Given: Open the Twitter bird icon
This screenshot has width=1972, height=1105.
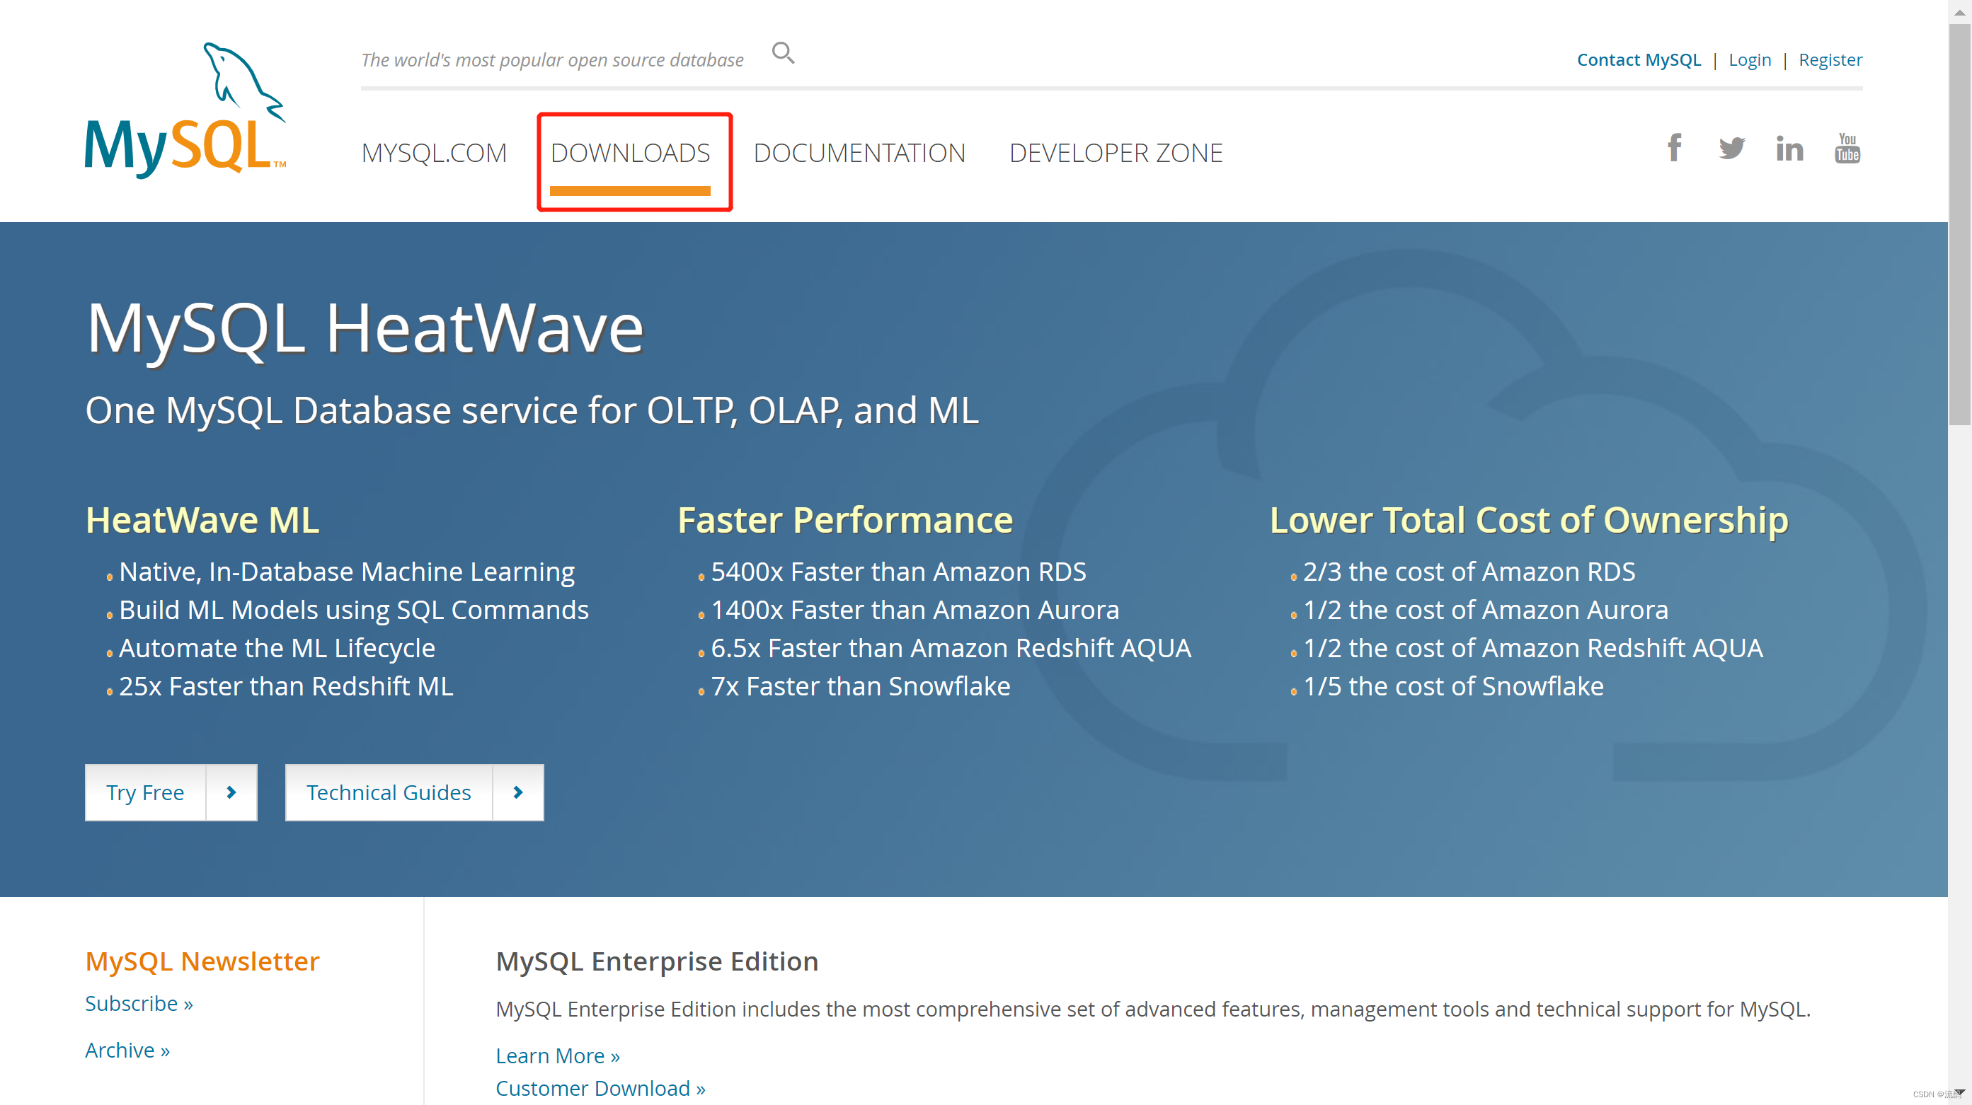Looking at the screenshot, I should pos(1731,148).
